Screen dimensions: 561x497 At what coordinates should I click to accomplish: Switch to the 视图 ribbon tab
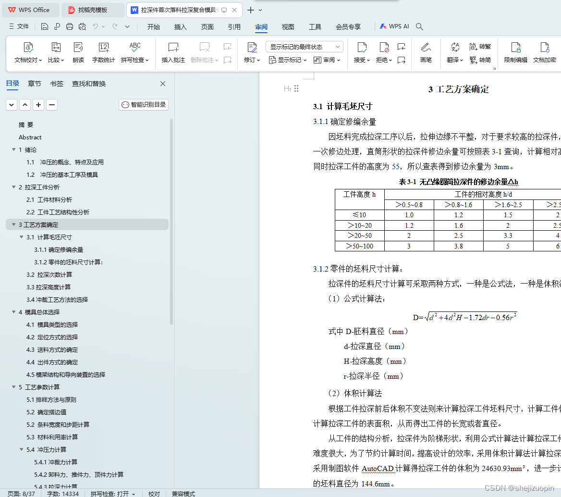(288, 27)
